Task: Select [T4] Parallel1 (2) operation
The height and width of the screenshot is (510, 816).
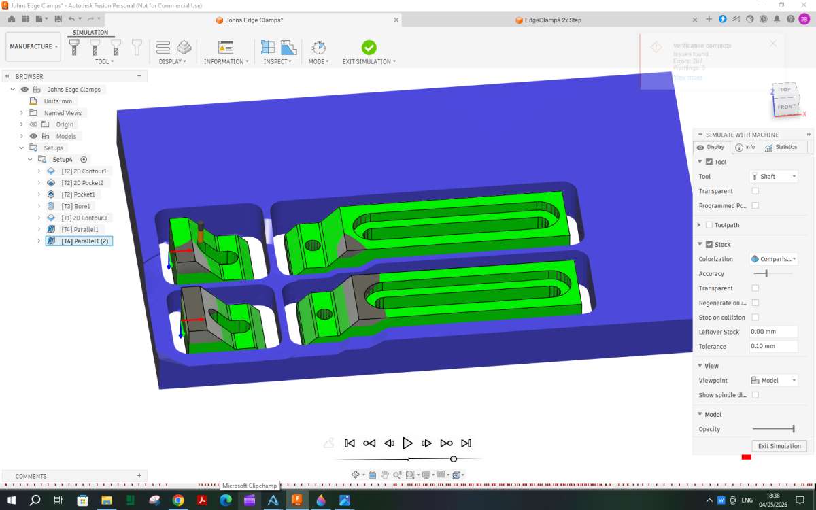Action: (x=79, y=241)
